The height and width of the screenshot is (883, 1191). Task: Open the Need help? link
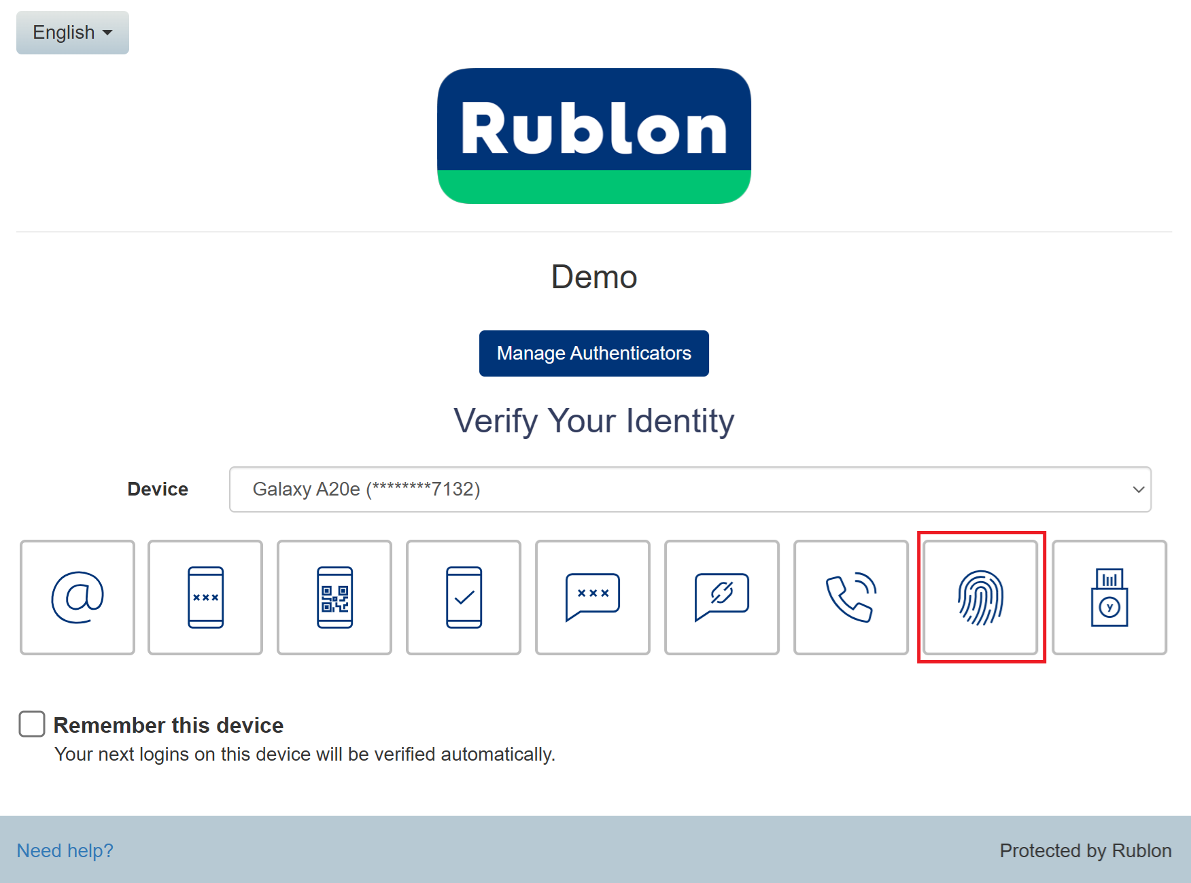coord(65,850)
